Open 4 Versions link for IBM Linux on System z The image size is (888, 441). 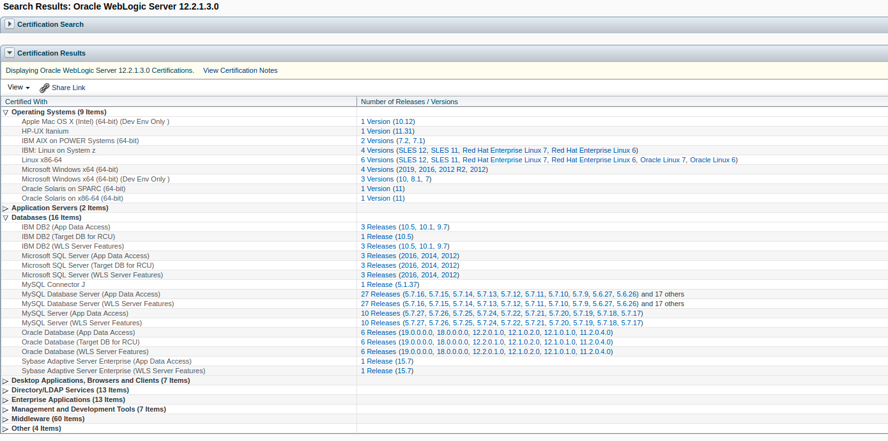pyautogui.click(x=378, y=150)
